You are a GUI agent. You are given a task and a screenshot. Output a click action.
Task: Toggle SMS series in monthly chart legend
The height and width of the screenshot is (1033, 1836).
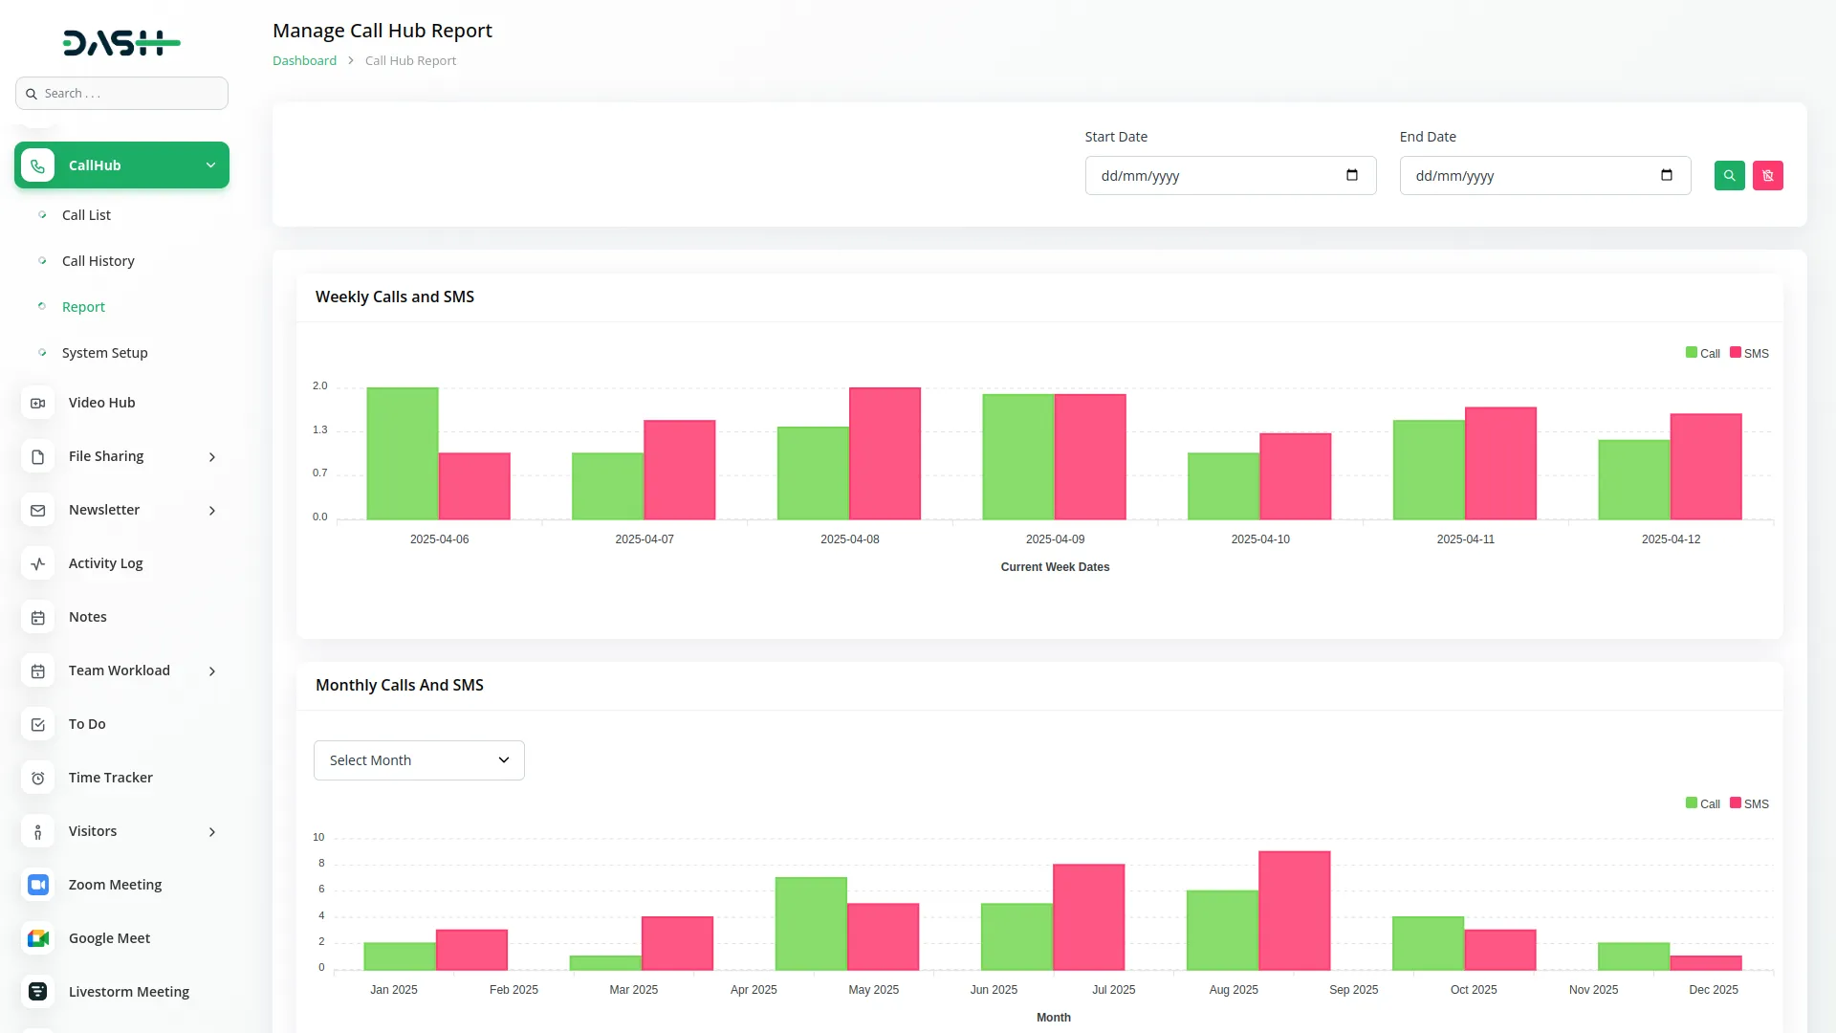pyautogui.click(x=1749, y=803)
